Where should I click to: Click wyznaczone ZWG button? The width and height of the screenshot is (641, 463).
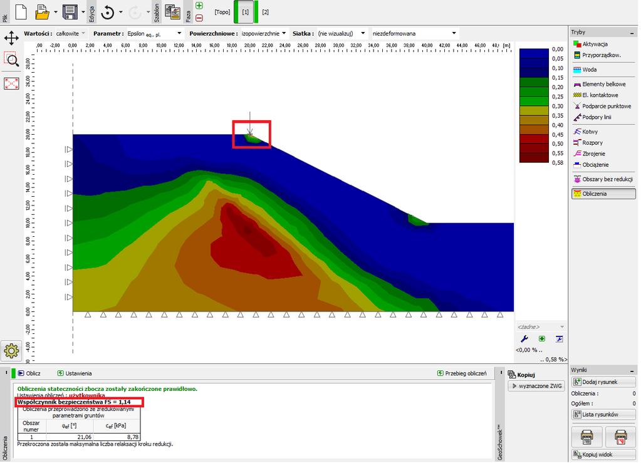(536, 386)
